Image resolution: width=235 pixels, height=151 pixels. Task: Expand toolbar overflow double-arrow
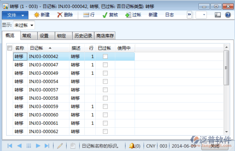tap(189, 15)
